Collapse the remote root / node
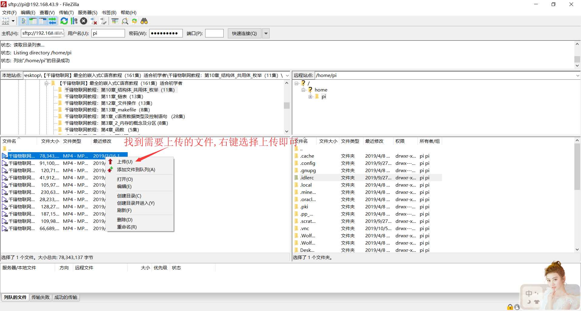Viewport: 581px width, 311px height. [297, 83]
